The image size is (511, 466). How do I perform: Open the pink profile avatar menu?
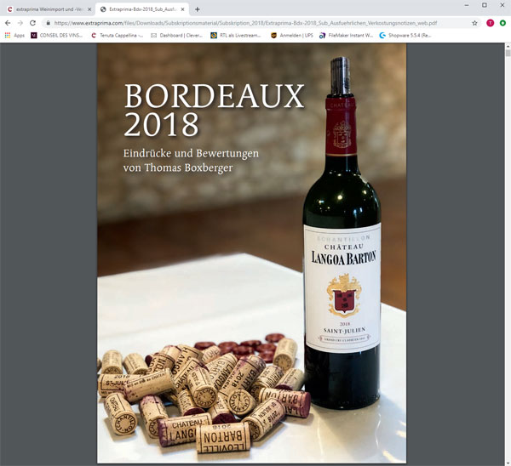click(x=491, y=23)
